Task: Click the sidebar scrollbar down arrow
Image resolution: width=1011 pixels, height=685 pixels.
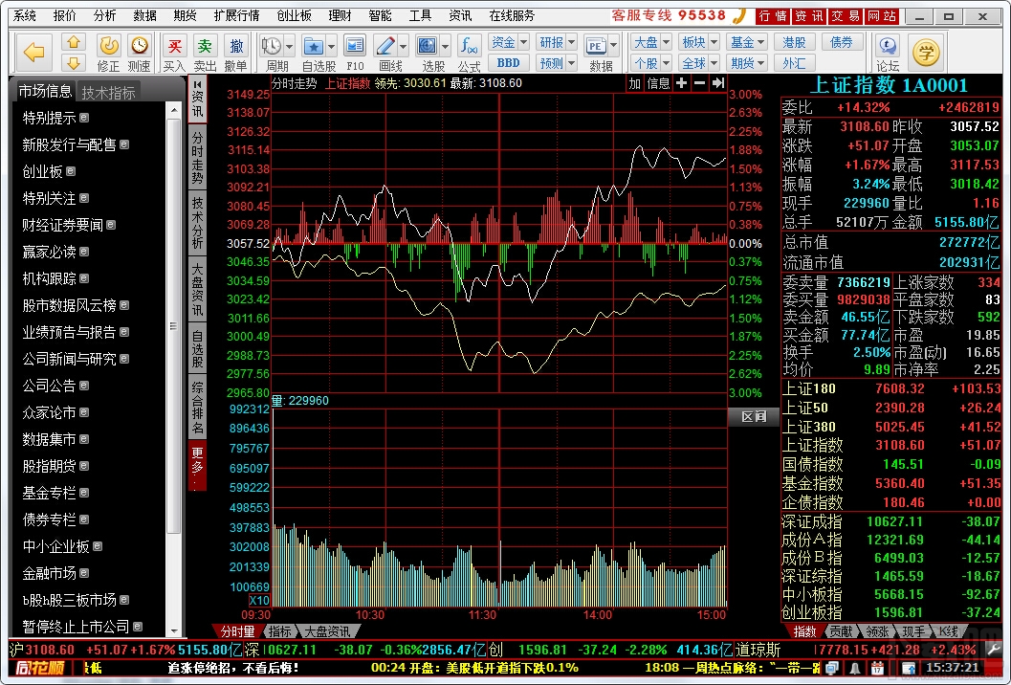Action: (174, 631)
